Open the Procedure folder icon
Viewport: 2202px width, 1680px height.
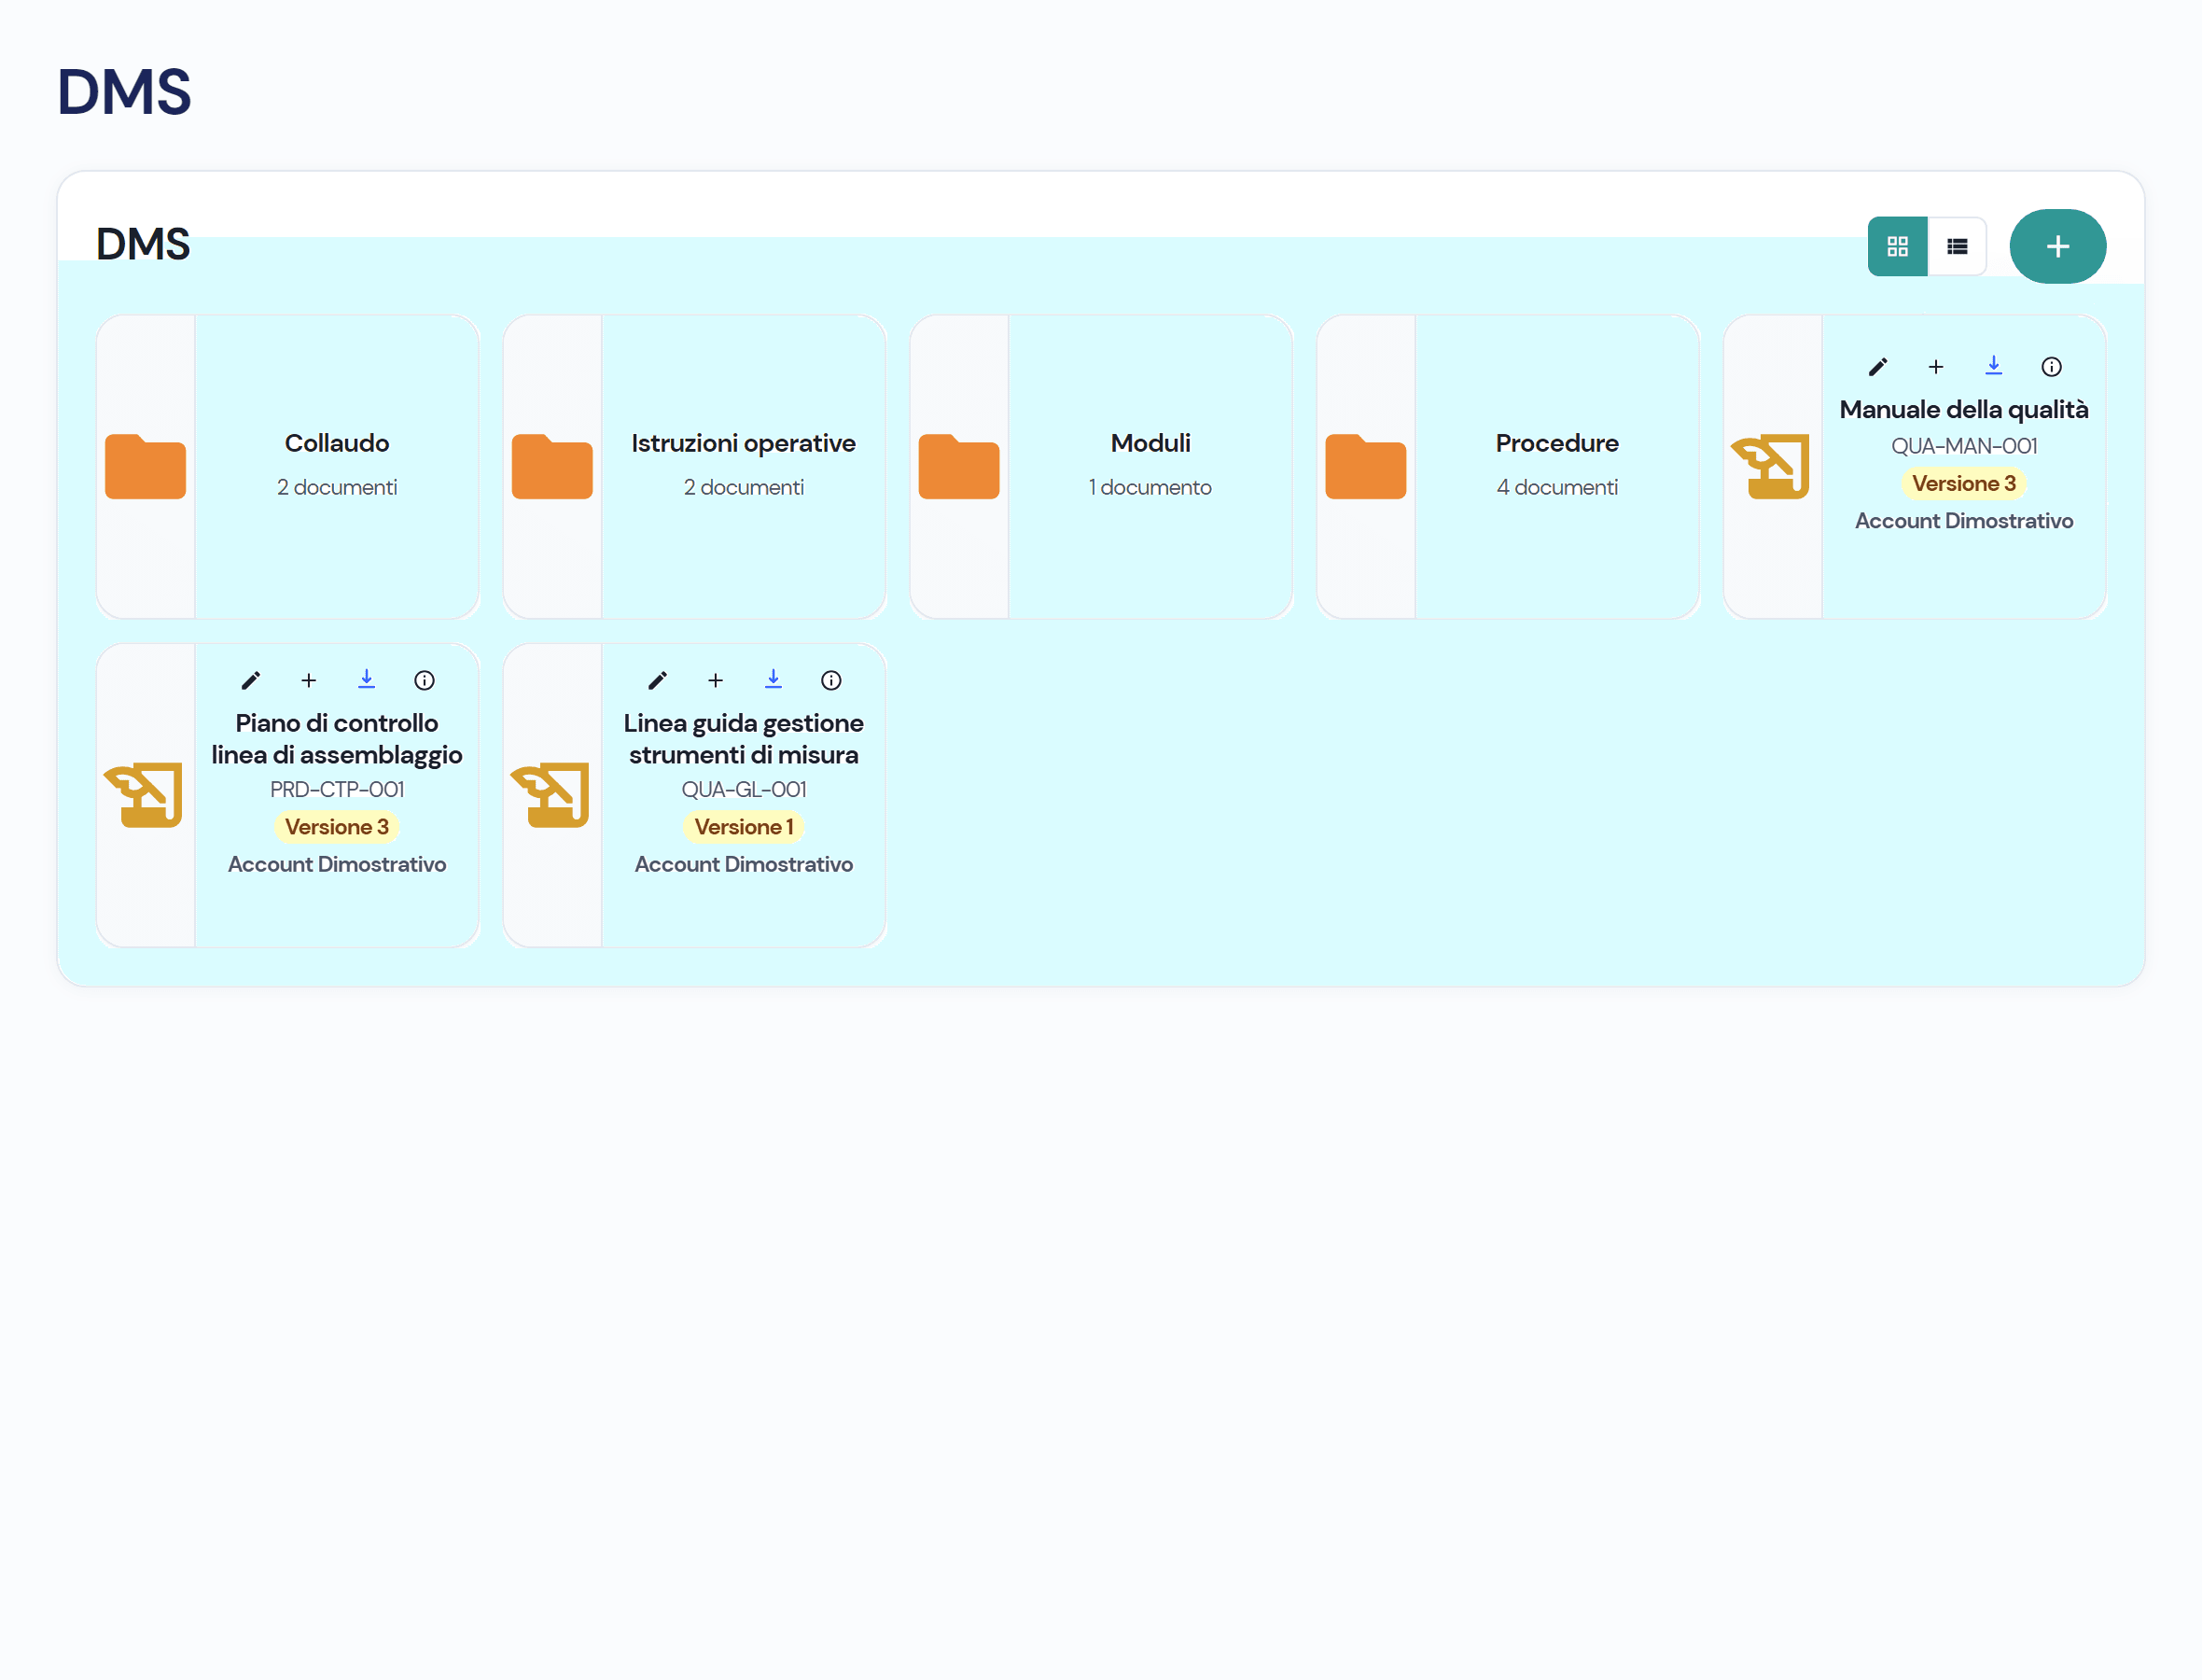point(1365,467)
